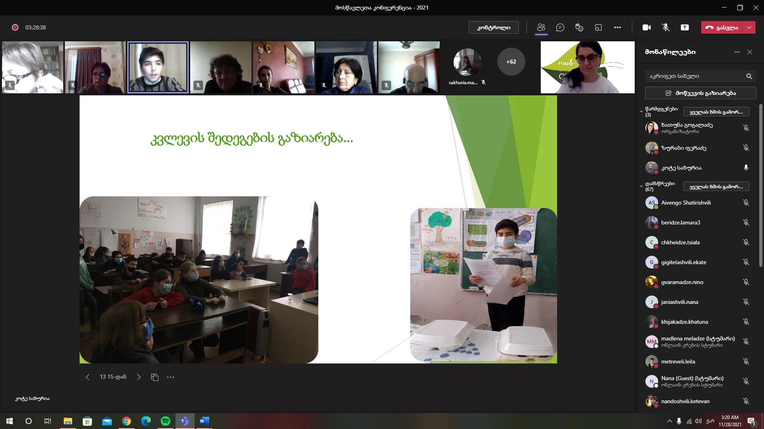Open slide grid view icon

tap(155, 377)
